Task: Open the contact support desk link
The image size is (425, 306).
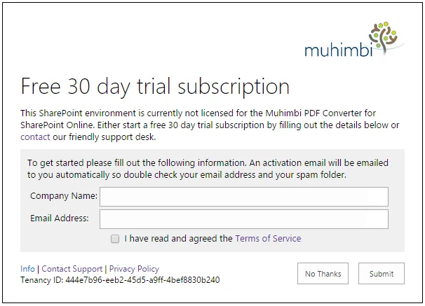Action: 35,137
